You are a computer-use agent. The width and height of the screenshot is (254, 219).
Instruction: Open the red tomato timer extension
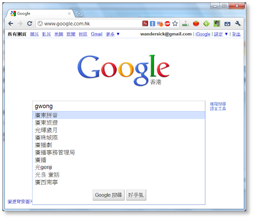pyautogui.click(x=196, y=24)
